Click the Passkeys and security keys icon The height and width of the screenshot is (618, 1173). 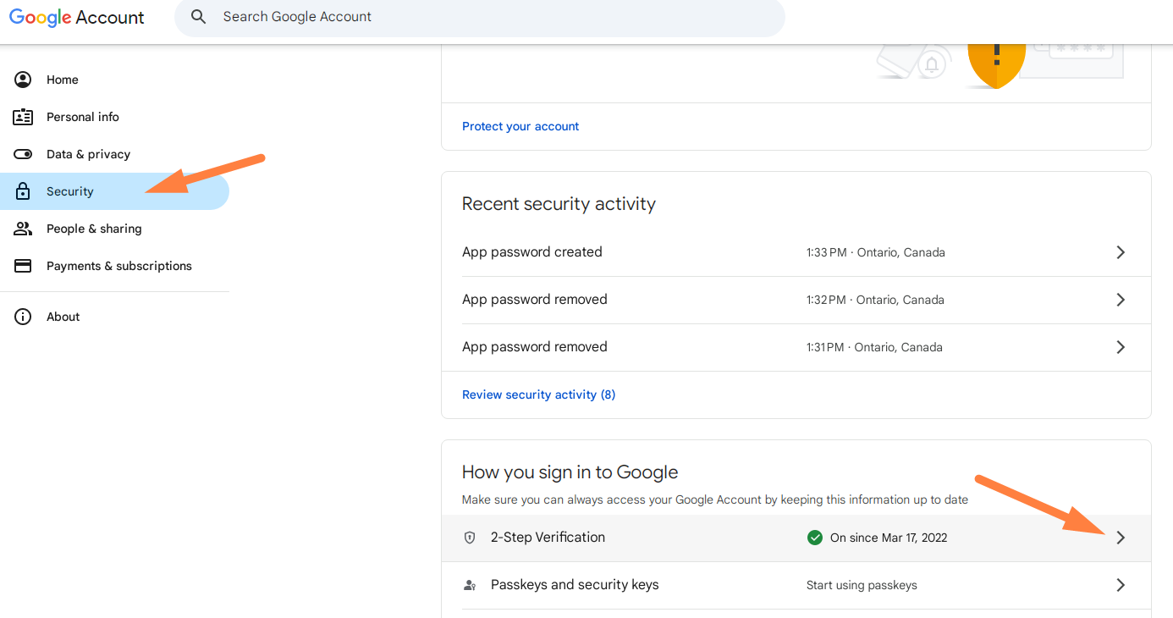coord(470,585)
